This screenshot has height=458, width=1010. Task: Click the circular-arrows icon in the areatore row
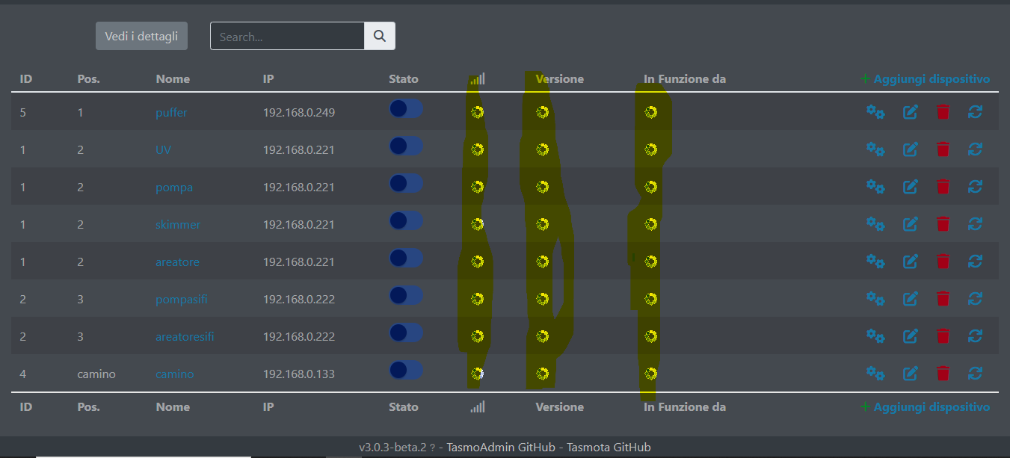pos(975,262)
